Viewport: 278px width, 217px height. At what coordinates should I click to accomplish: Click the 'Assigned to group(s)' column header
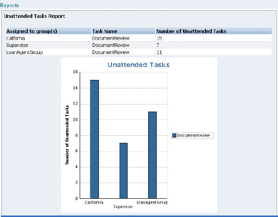pyautogui.click(x=49, y=31)
